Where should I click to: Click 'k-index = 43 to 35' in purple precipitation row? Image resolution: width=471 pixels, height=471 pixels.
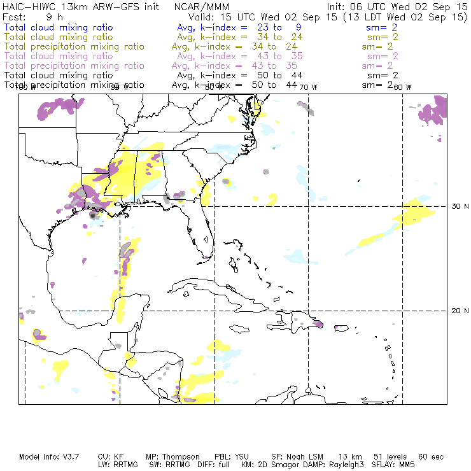(246, 66)
